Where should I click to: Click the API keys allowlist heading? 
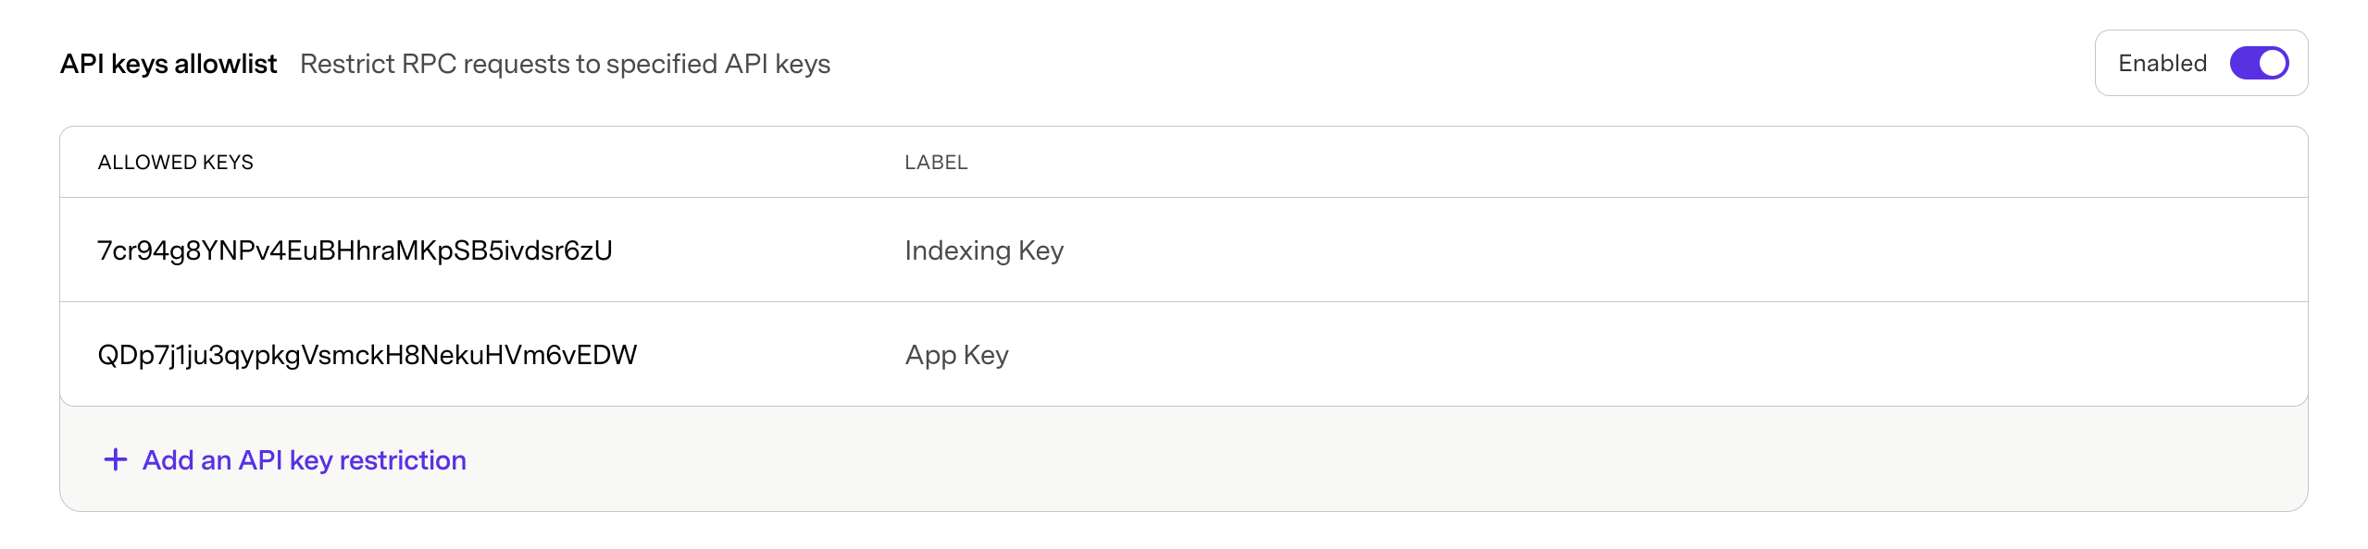click(169, 64)
